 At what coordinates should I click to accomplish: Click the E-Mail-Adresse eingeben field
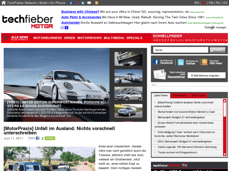click(206, 75)
